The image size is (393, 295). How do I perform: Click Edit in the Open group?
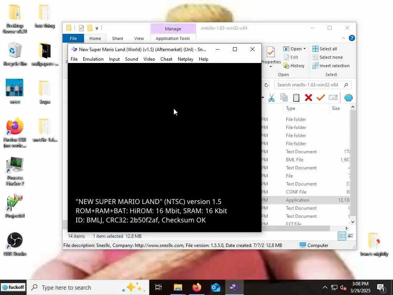[291, 57]
